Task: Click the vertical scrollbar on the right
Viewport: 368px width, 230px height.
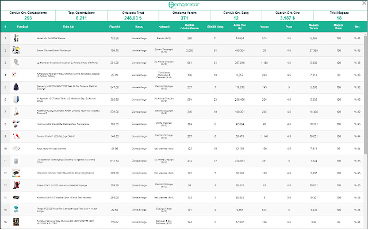Action: tap(365, 94)
